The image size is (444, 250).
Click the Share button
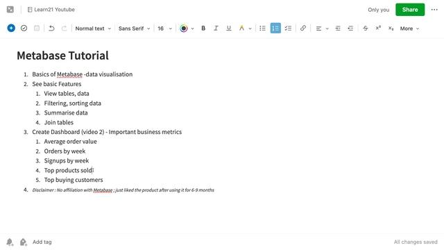click(x=410, y=10)
